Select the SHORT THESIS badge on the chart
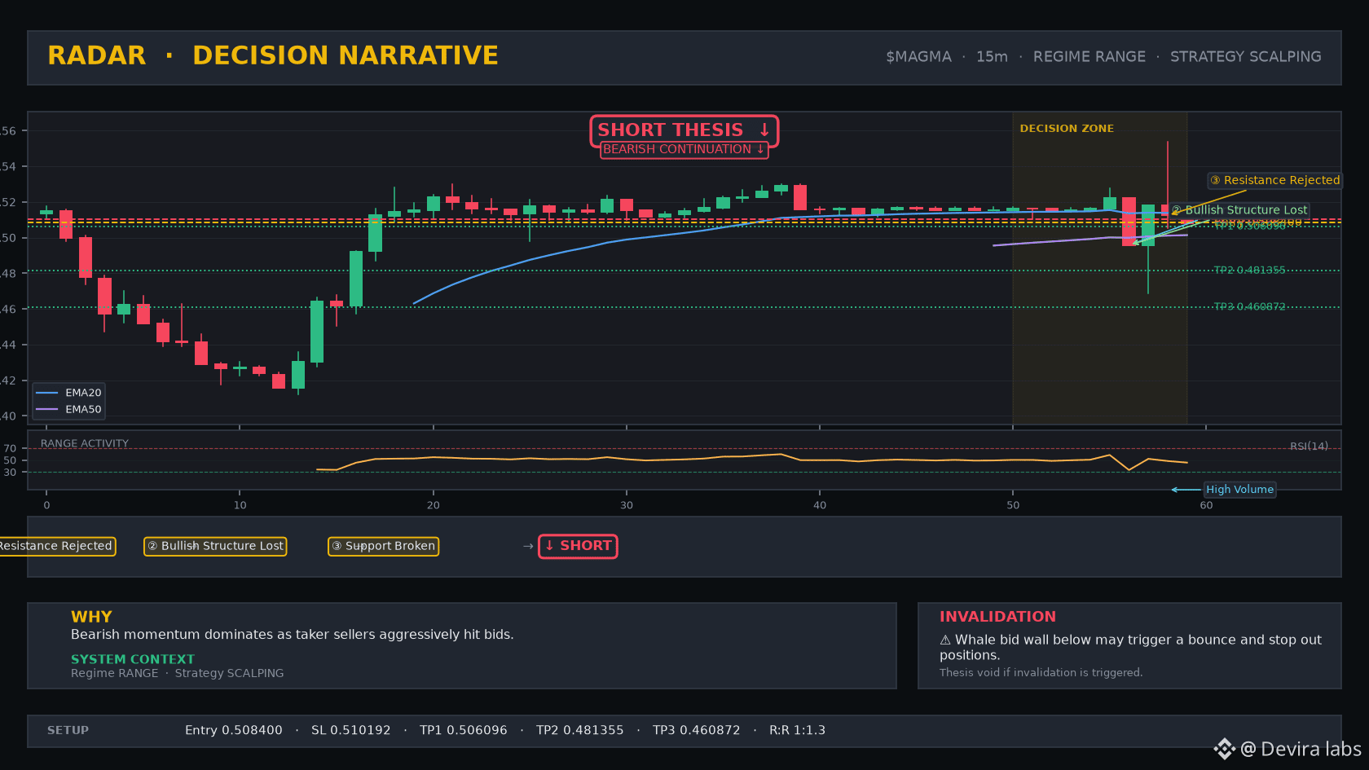This screenshot has height=770, width=1369. pyautogui.click(x=684, y=130)
